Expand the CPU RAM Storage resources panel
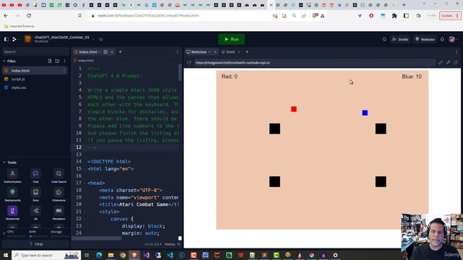This screenshot has width=463, height=260. coord(4,233)
